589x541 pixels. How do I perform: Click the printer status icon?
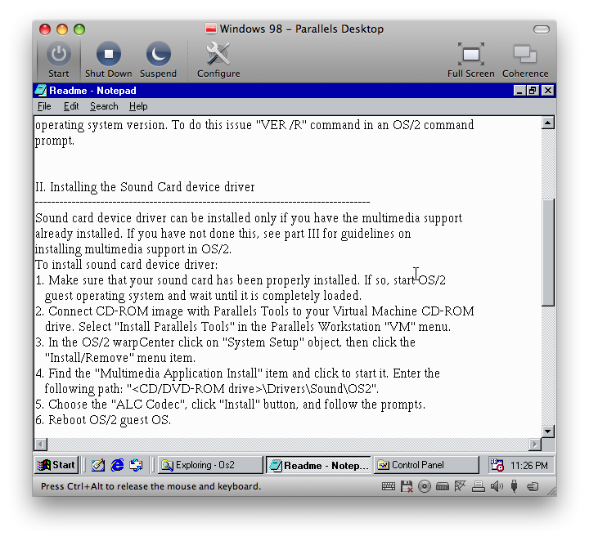click(x=479, y=486)
